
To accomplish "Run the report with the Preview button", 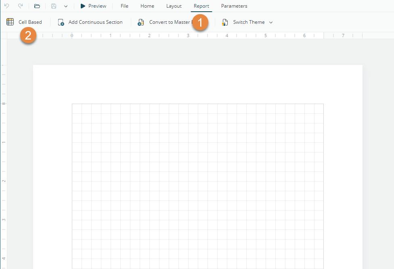I will pyautogui.click(x=93, y=6).
